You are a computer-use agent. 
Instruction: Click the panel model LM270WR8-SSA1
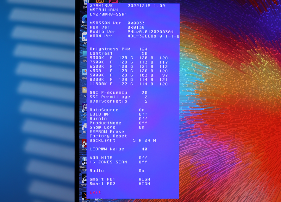coord(108,14)
